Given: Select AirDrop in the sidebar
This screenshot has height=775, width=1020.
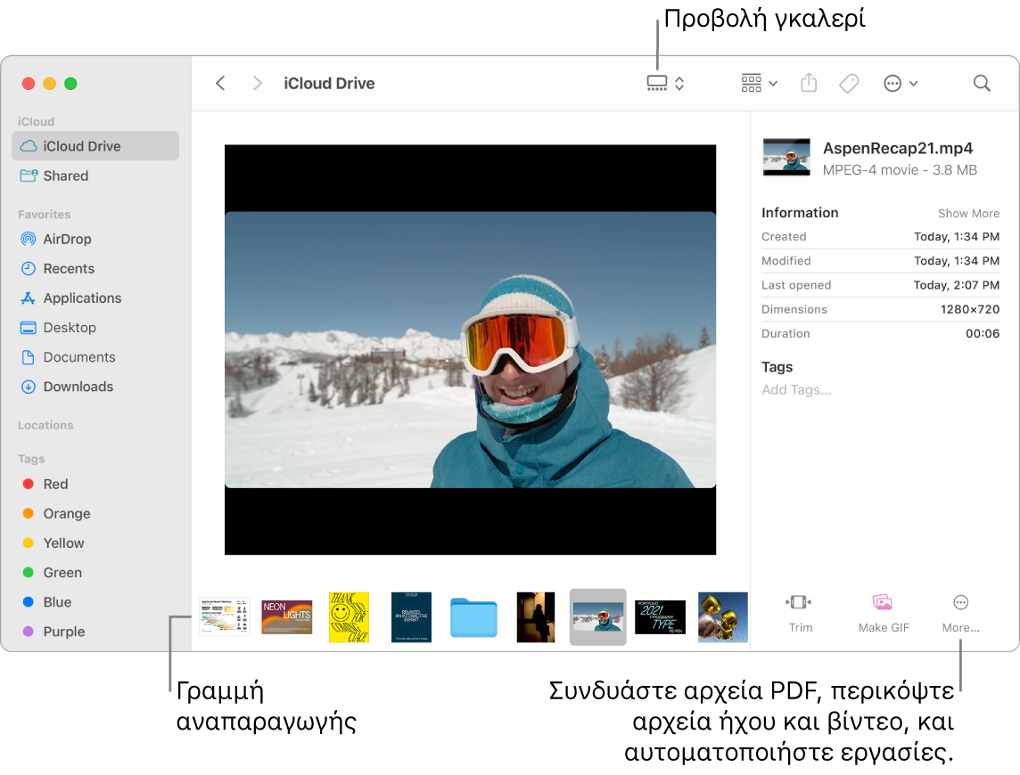Looking at the screenshot, I should click(x=67, y=239).
